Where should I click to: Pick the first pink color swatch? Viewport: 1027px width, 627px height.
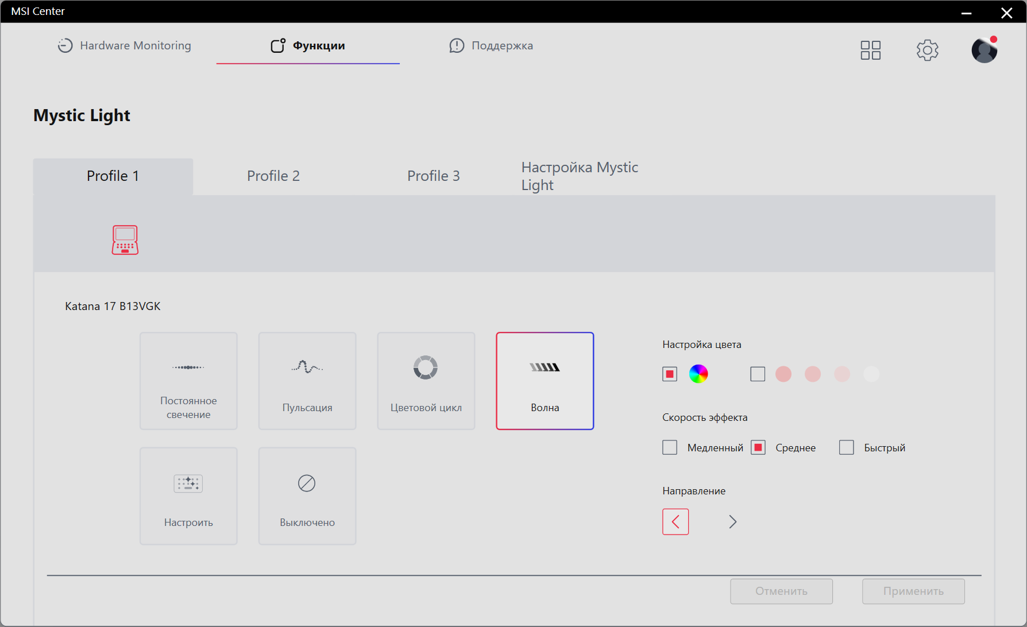pyautogui.click(x=783, y=374)
